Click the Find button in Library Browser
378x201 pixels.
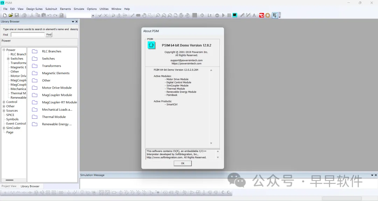[49, 35]
